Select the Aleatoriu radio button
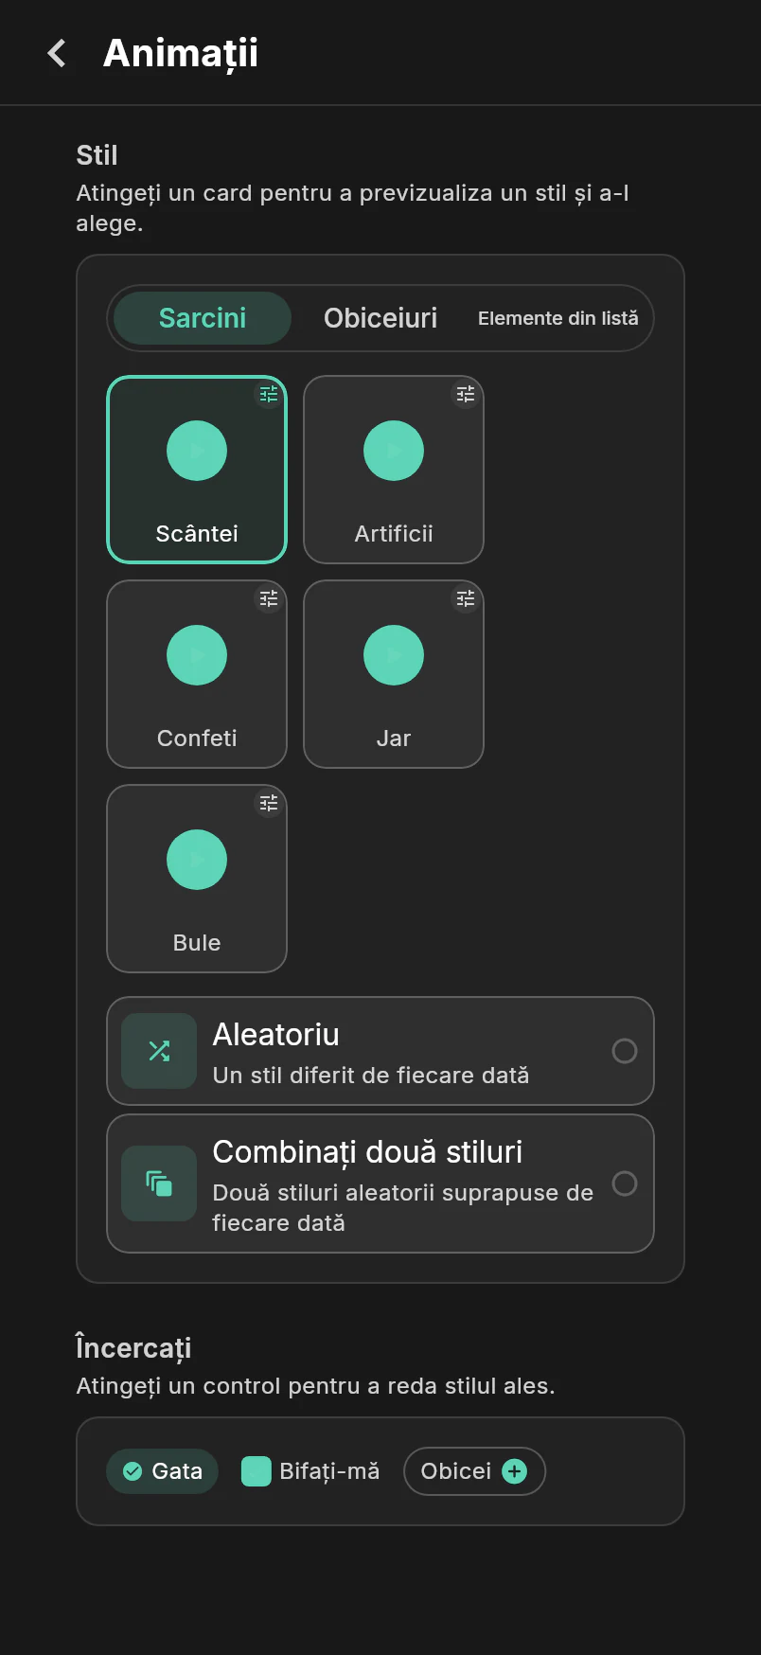The width and height of the screenshot is (761, 1655). coord(625,1051)
